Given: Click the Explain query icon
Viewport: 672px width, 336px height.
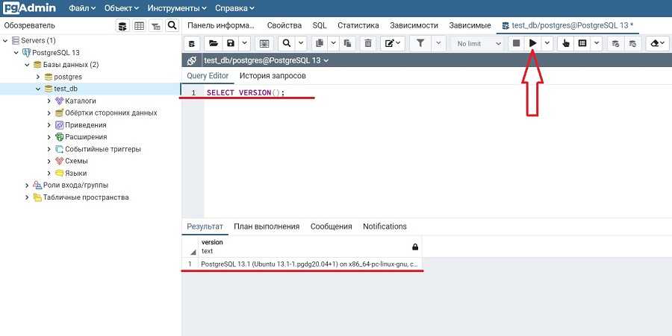Looking at the screenshot, I should [x=565, y=43].
